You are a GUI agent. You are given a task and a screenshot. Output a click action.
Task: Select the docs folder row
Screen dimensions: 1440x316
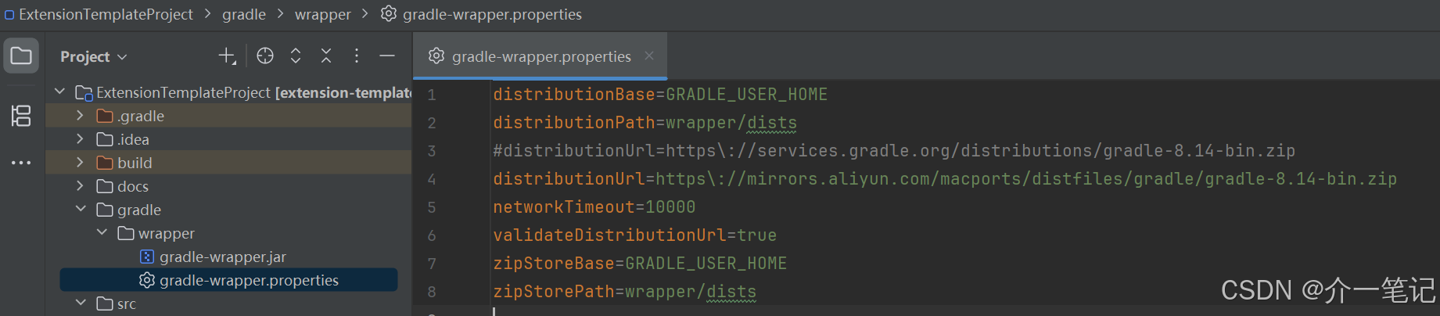[x=228, y=186]
